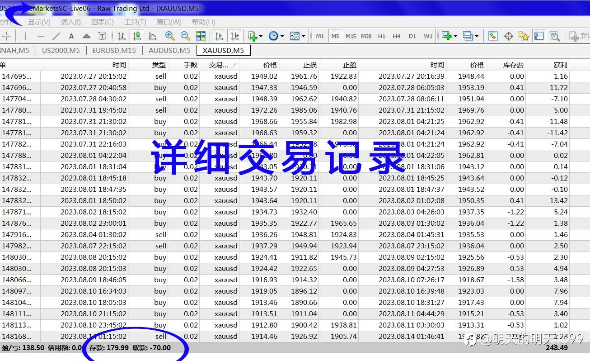Open the templates dropdown arrow
The width and height of the screenshot is (590, 361).
[303, 36]
